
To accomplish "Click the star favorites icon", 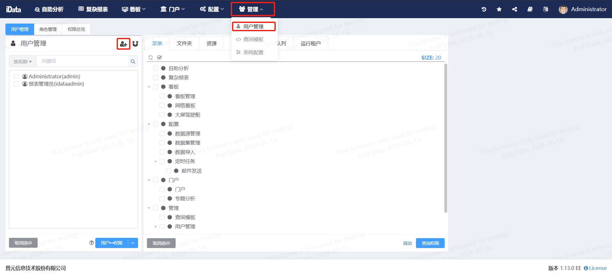I will [499, 9].
